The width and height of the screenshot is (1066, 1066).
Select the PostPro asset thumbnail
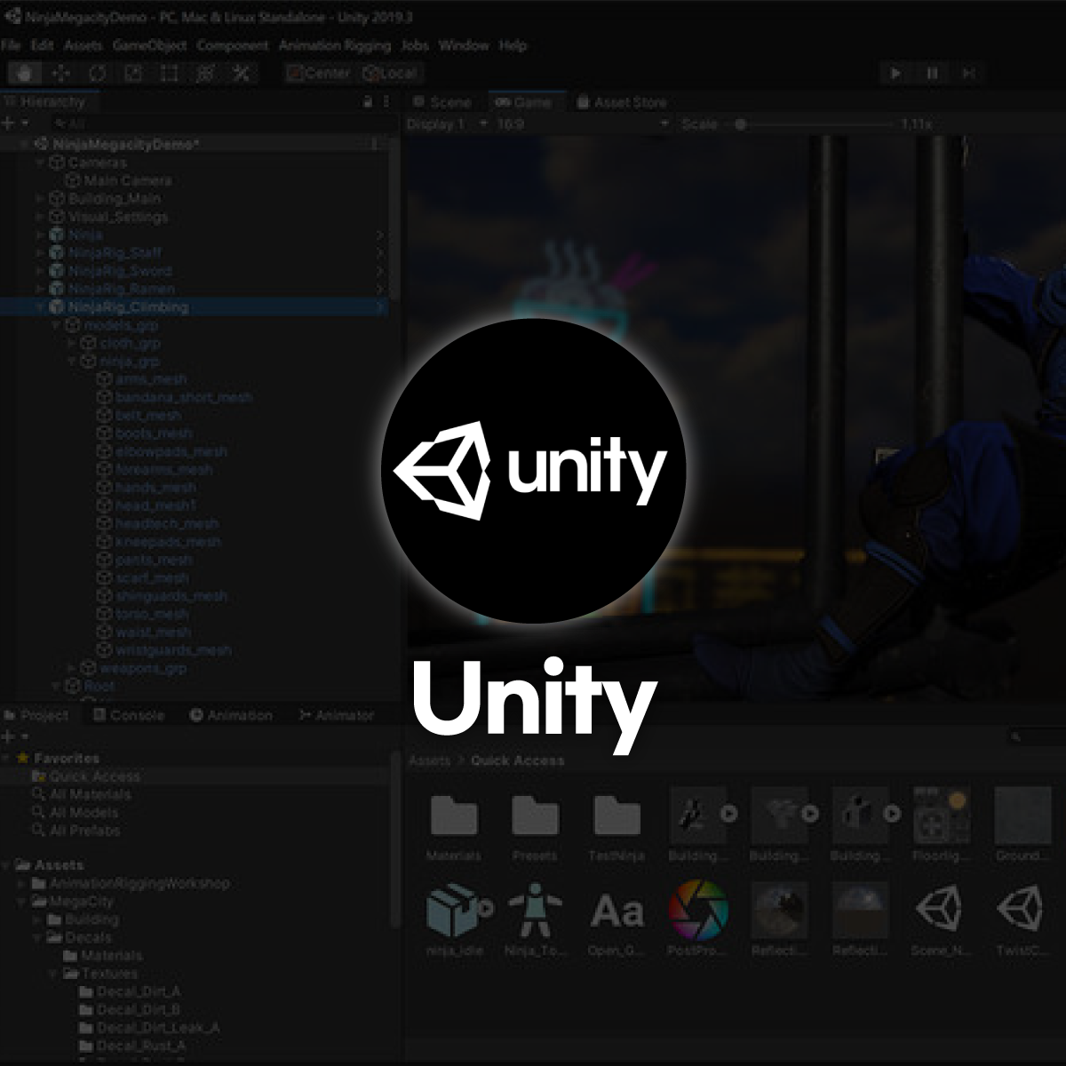[x=698, y=918]
